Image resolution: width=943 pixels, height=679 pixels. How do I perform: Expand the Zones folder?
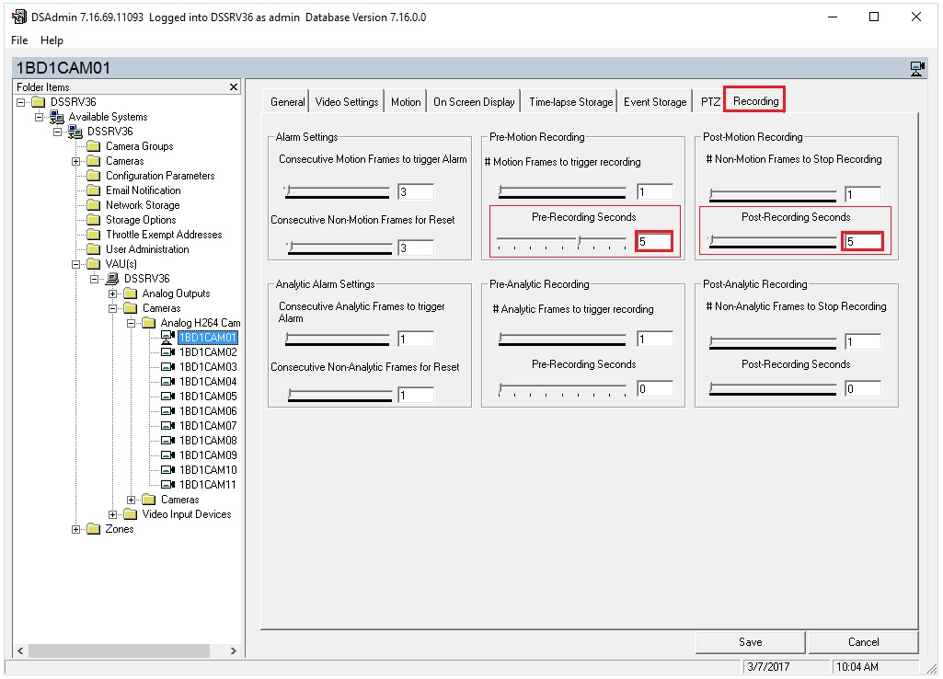point(75,528)
